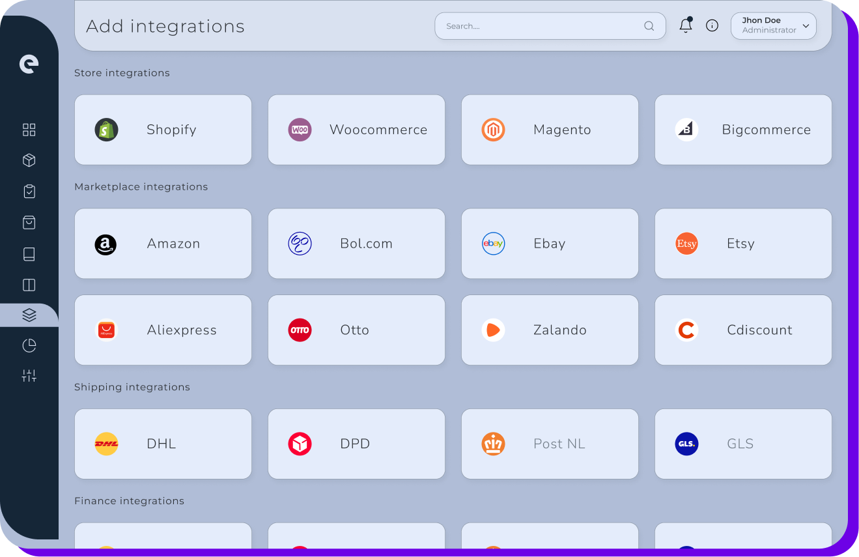Select the Bol.com integration tile
This screenshot has width=859, height=557.
pos(356,244)
